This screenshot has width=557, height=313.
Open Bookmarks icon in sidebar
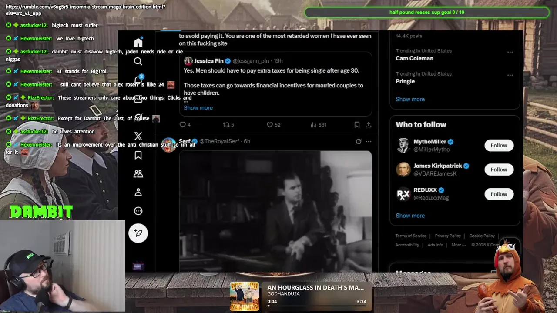[x=138, y=155]
